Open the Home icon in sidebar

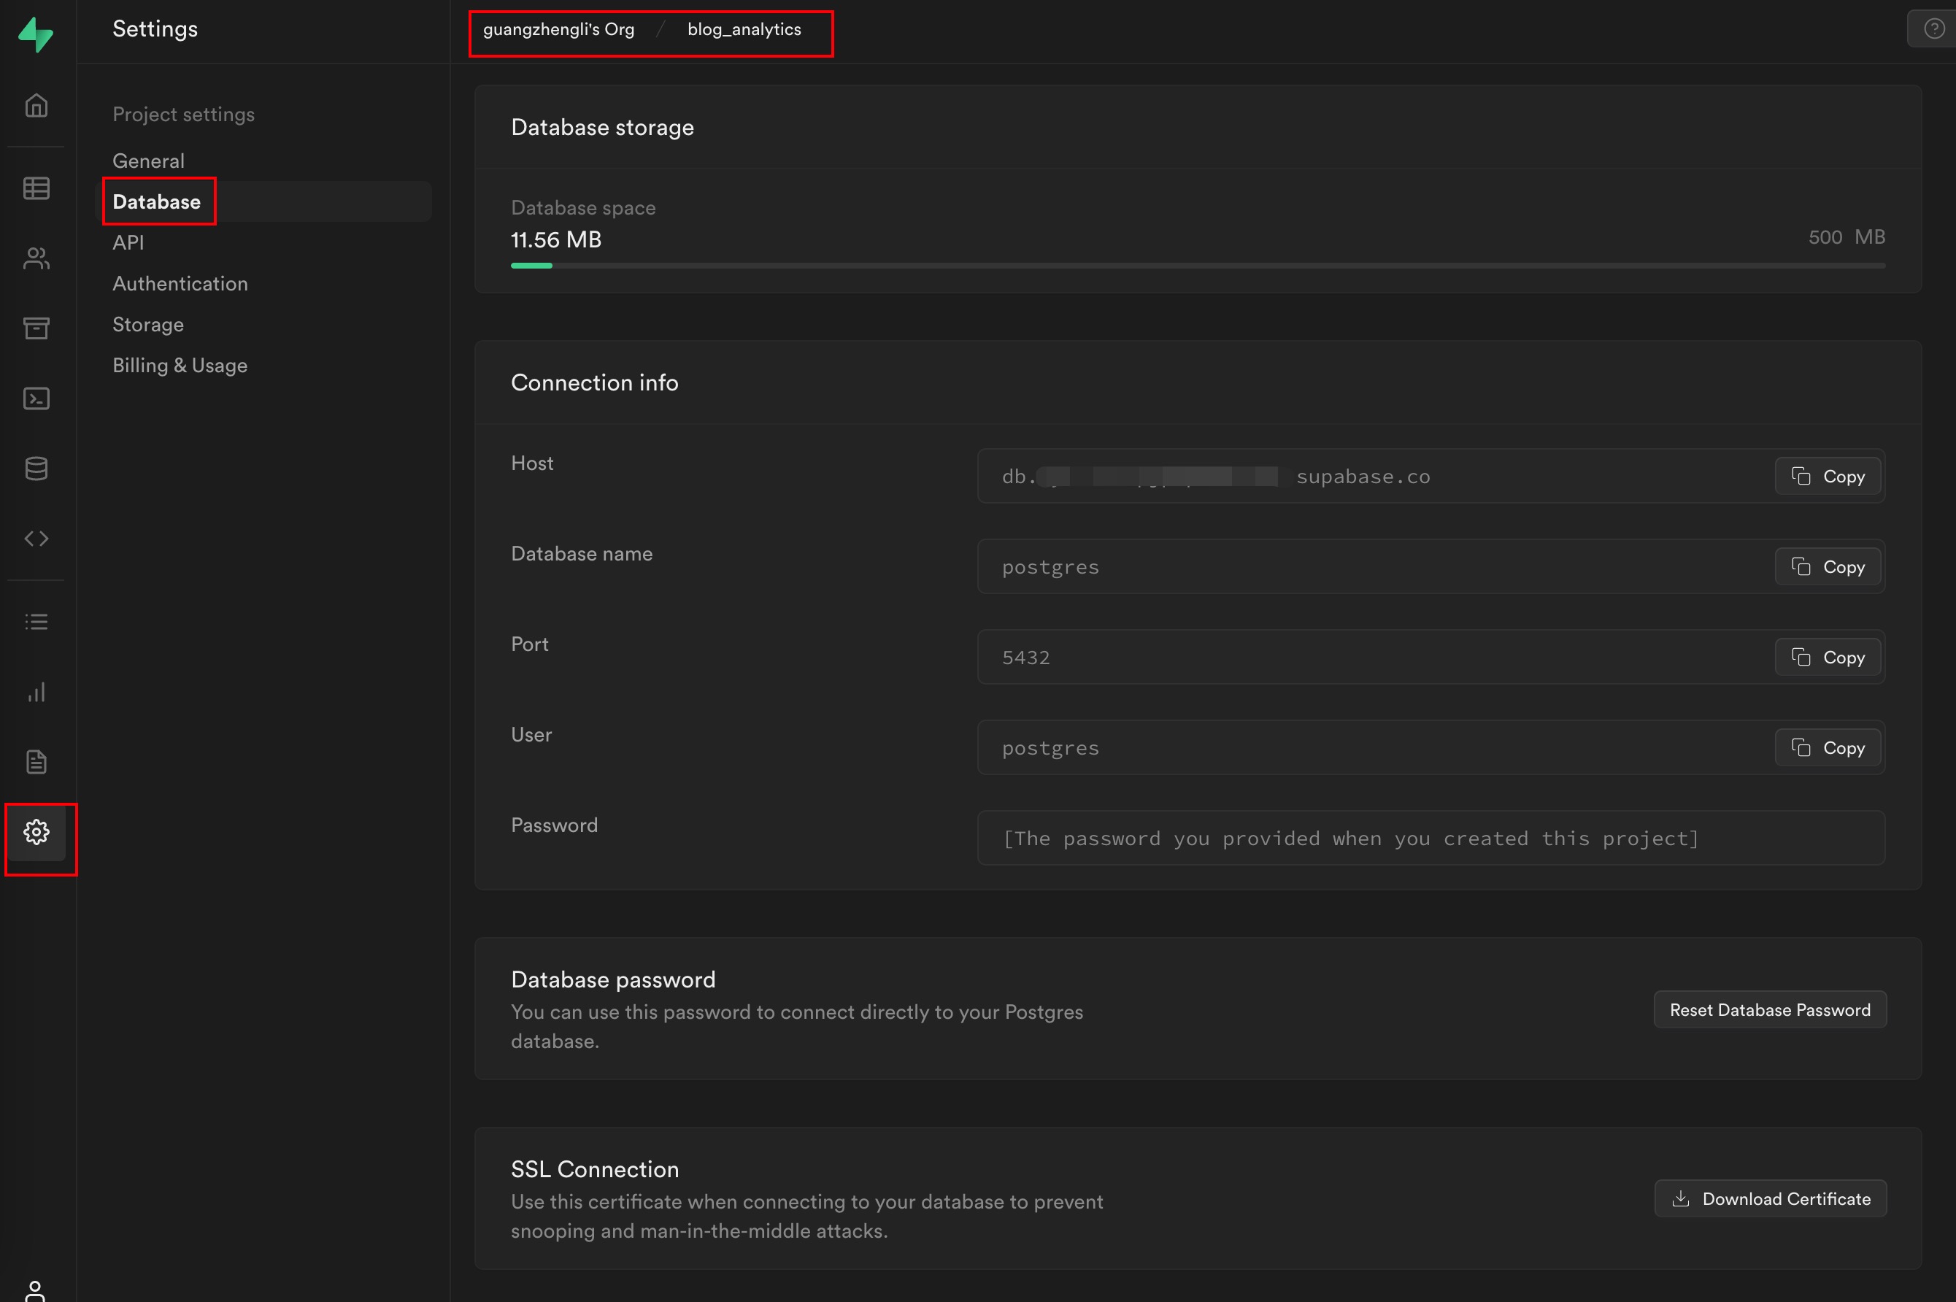click(x=36, y=105)
